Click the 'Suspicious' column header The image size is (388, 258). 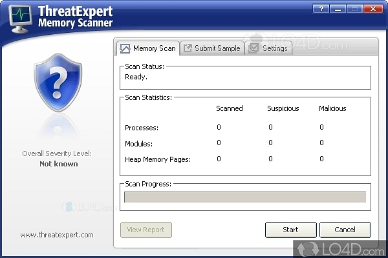283,108
